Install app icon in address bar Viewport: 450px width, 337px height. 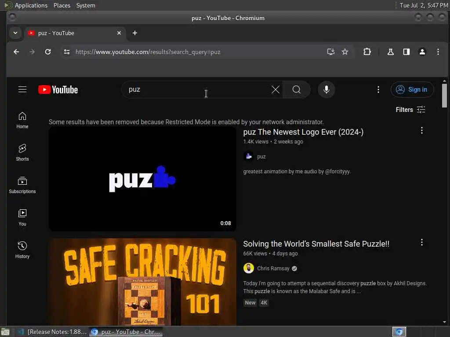click(331, 52)
